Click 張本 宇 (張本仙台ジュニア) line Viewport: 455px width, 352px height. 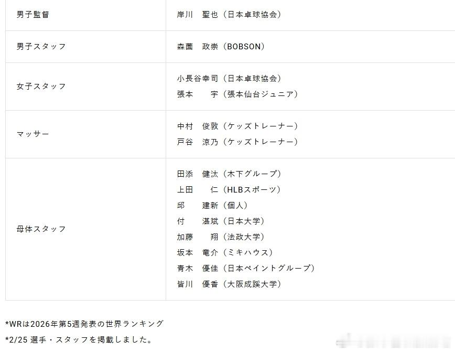[x=237, y=94]
